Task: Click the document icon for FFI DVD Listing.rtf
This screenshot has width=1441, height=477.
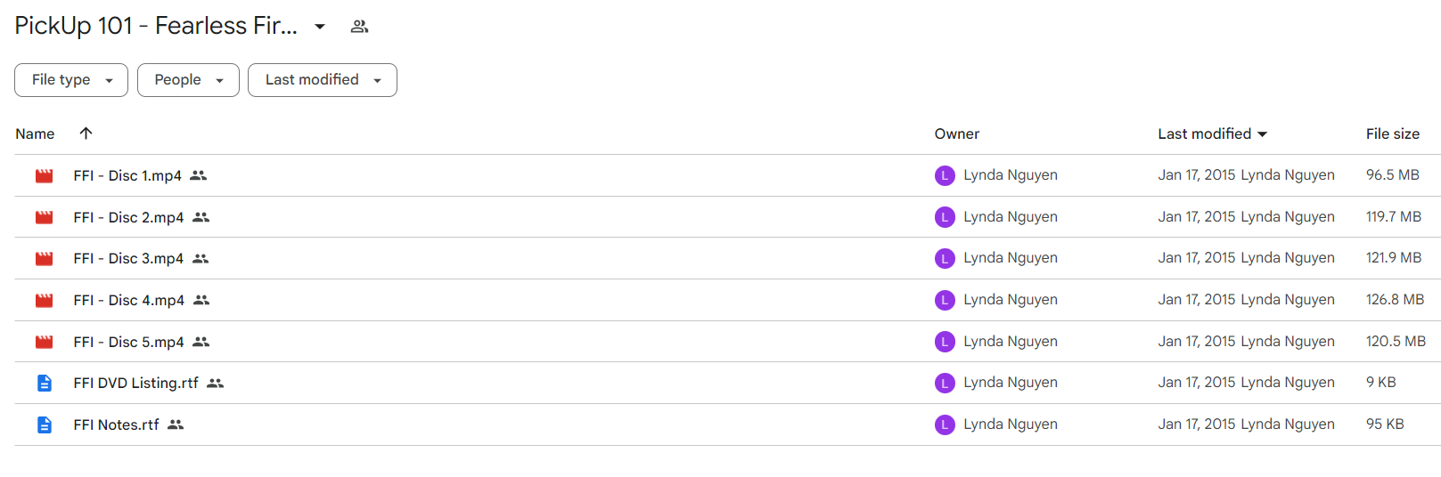Action: click(44, 384)
